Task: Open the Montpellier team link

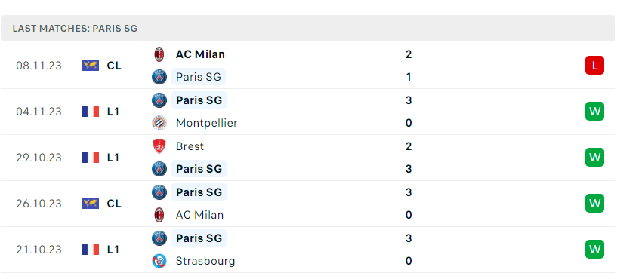Action: [x=206, y=123]
